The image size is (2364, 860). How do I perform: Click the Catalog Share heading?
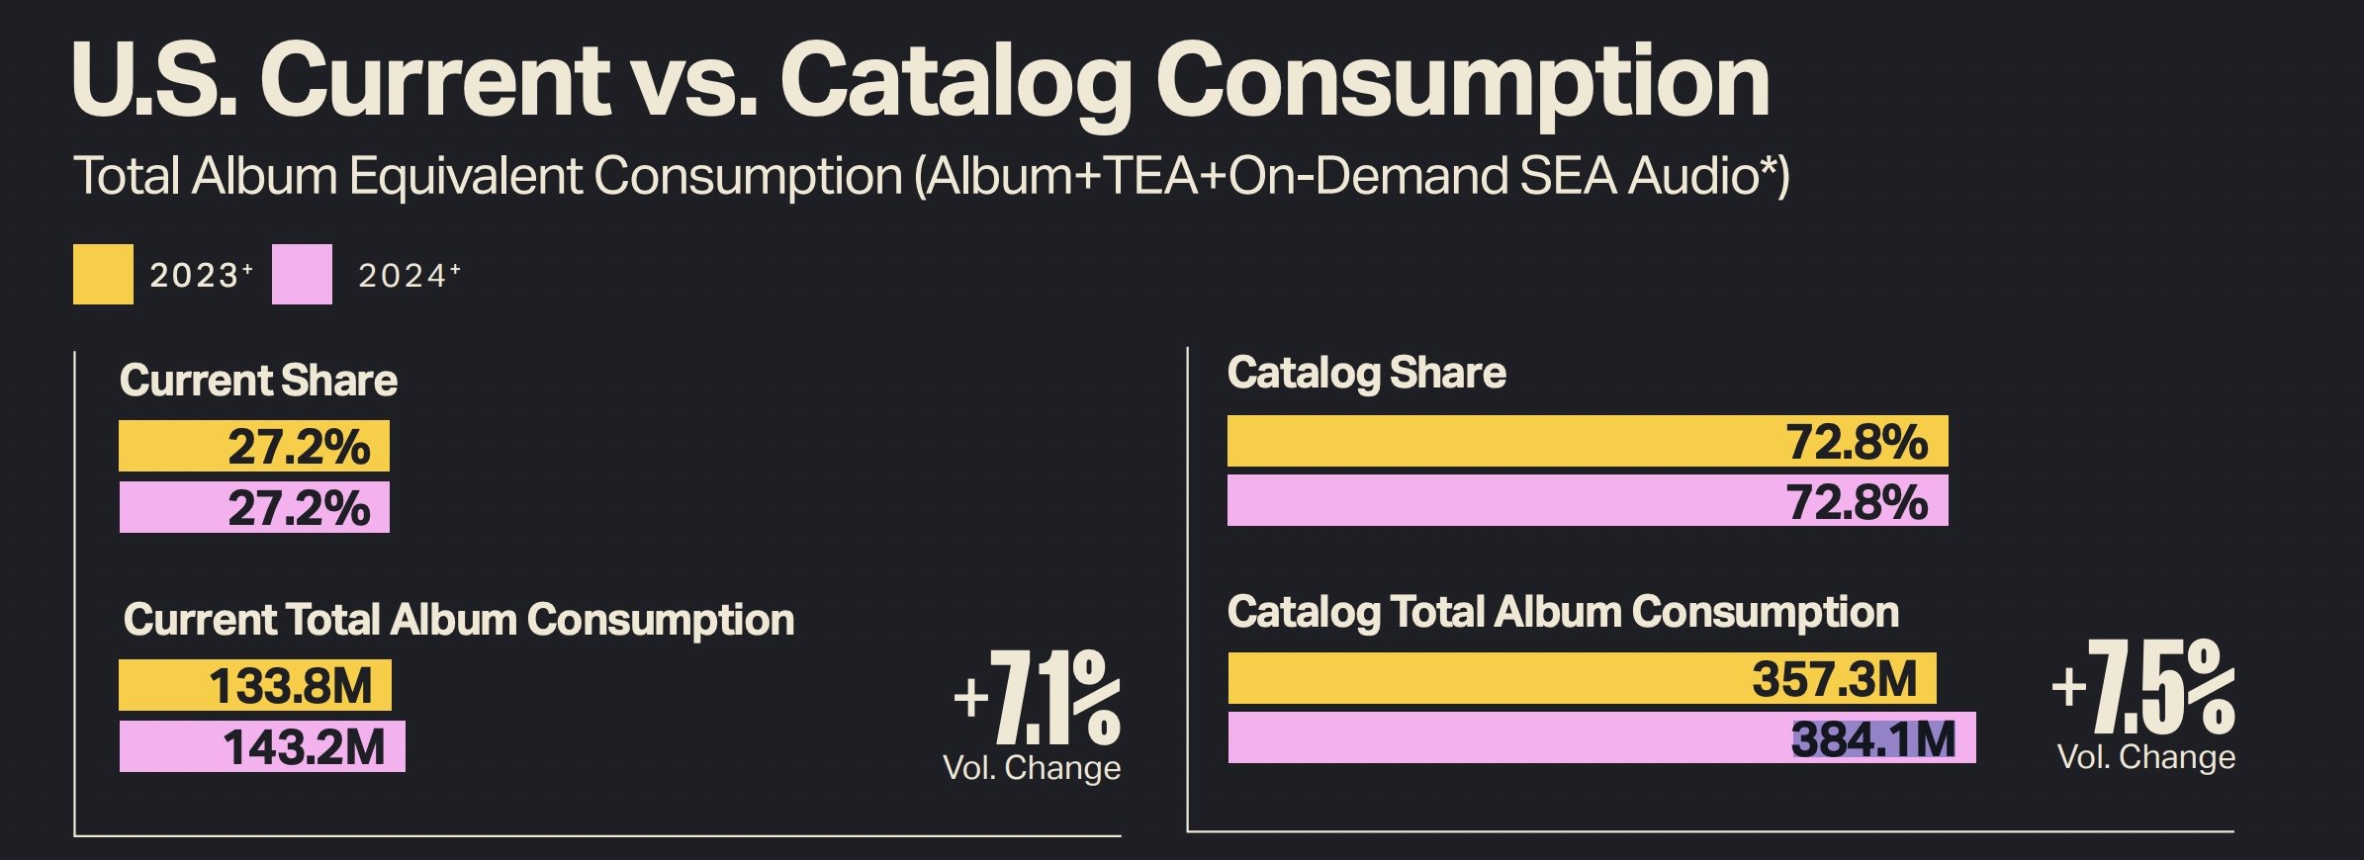[1367, 374]
